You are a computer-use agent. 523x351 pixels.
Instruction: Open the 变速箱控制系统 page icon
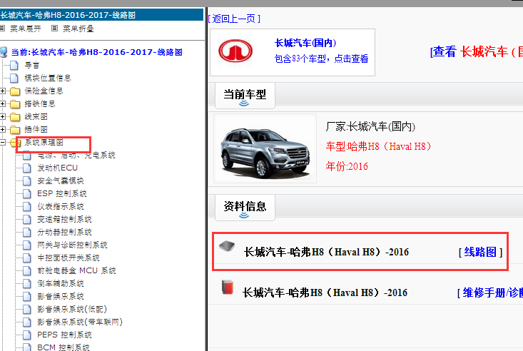[27, 219]
